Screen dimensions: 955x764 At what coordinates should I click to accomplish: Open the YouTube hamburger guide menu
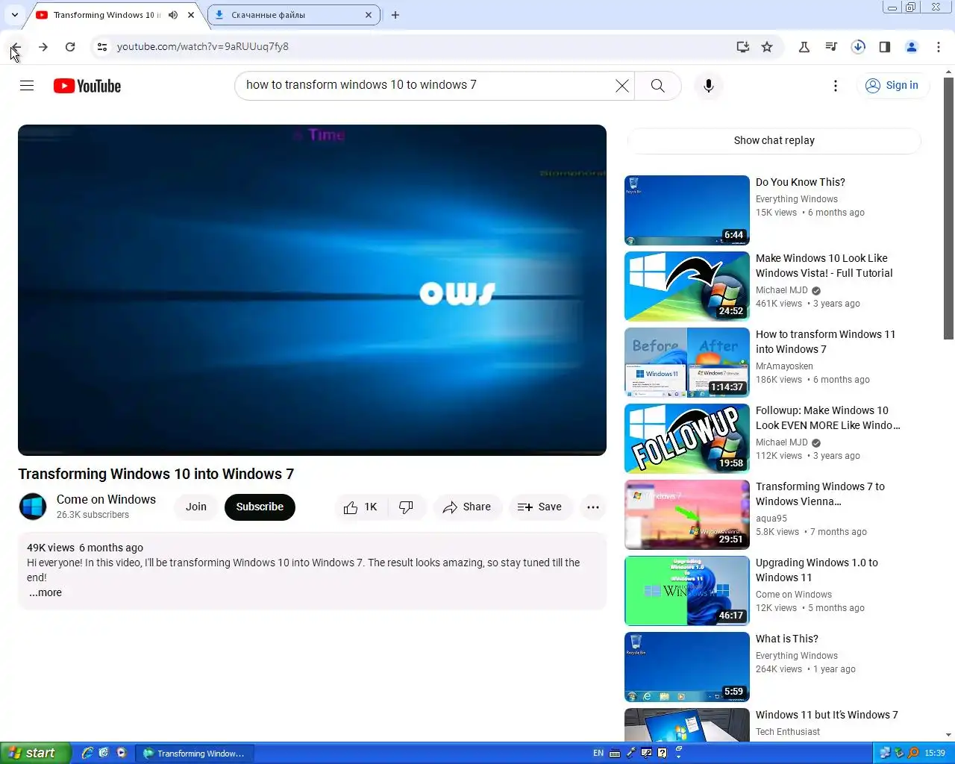(x=27, y=86)
